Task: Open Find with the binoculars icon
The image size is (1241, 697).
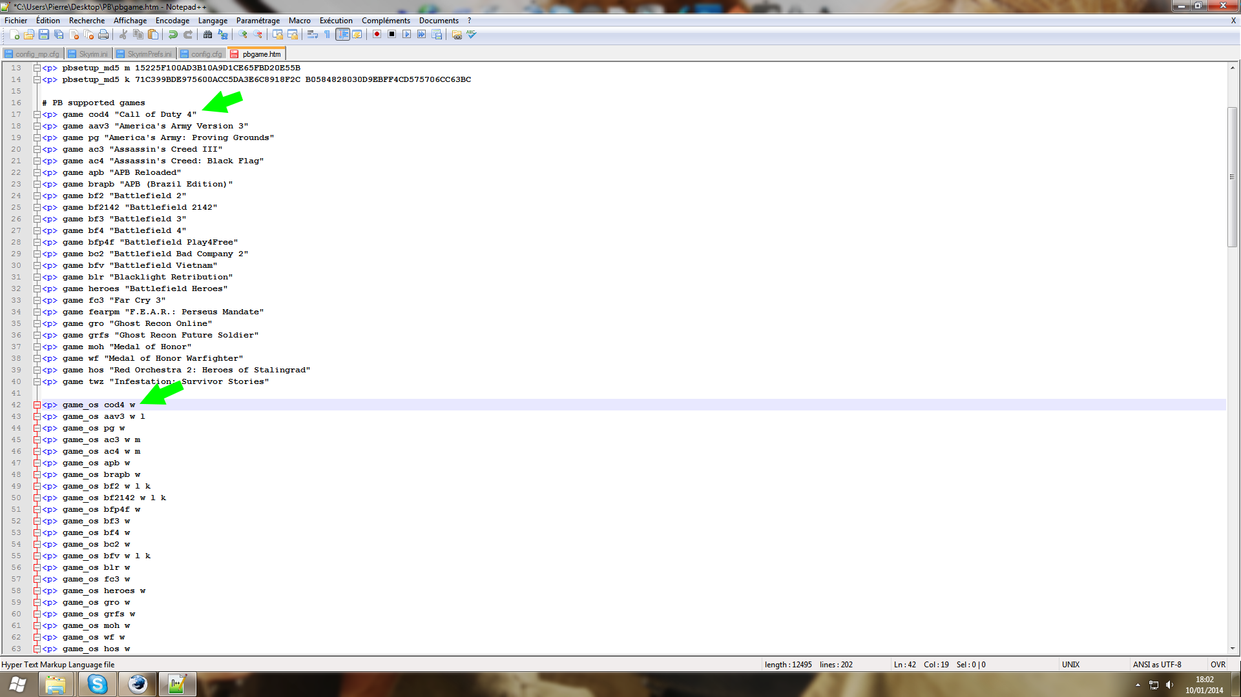Action: (208, 35)
